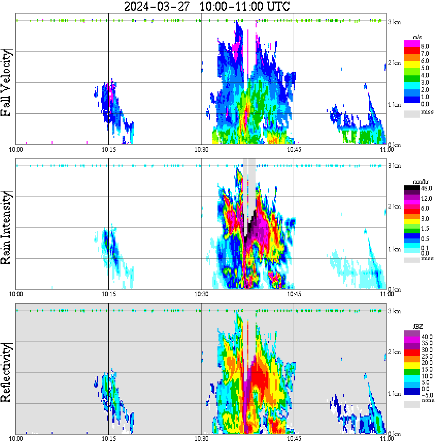The height and width of the screenshot is (448, 438).
Task: Select the 'Rain Intensity' axis label
Action: tap(6, 228)
